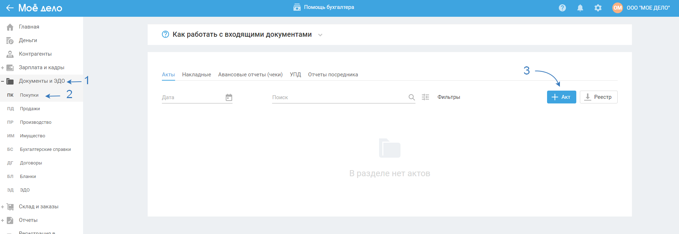Screen dimensions: 679x234
Task: Expand the Склад и заказы section
Action: (3, 207)
